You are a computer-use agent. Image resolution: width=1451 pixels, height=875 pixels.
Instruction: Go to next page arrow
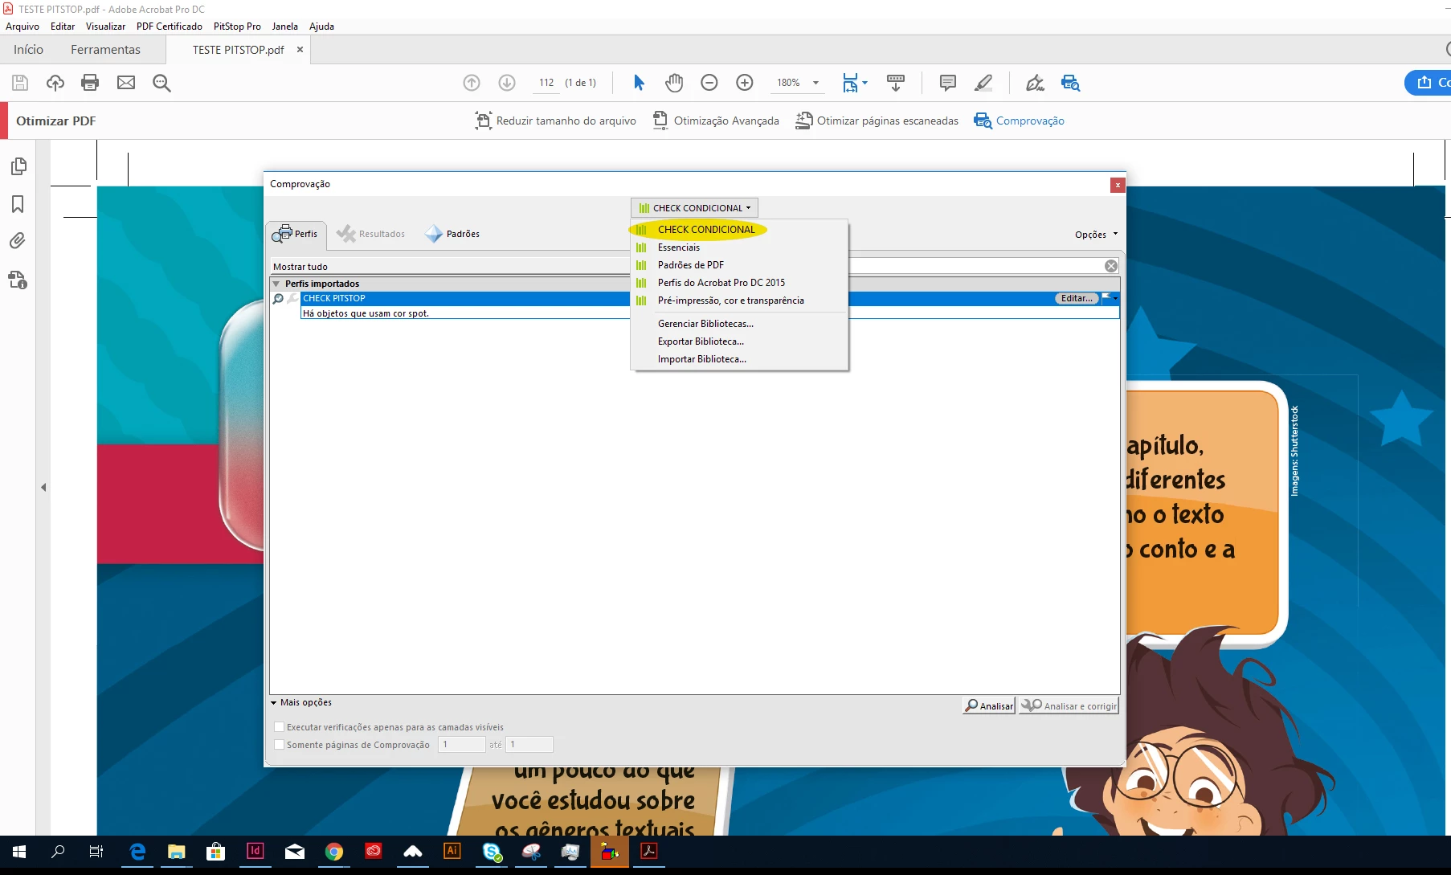(507, 83)
